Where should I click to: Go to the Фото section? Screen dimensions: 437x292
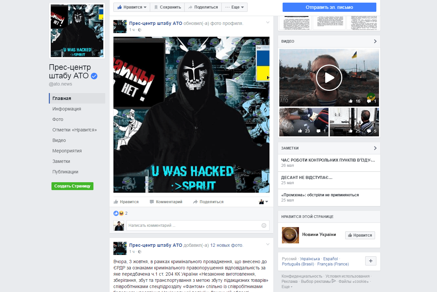pyautogui.click(x=58, y=119)
